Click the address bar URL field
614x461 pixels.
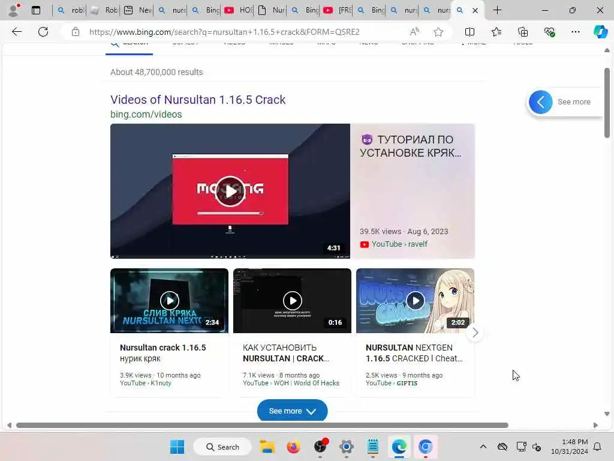(224, 32)
